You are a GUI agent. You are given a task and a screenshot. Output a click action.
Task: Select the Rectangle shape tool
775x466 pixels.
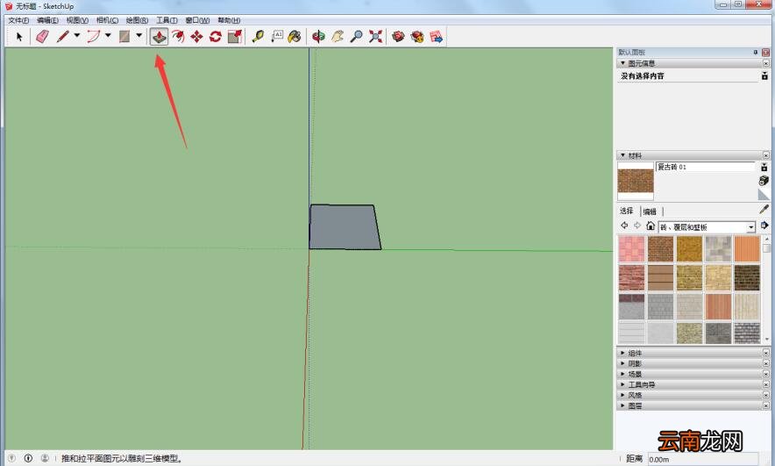pos(124,37)
